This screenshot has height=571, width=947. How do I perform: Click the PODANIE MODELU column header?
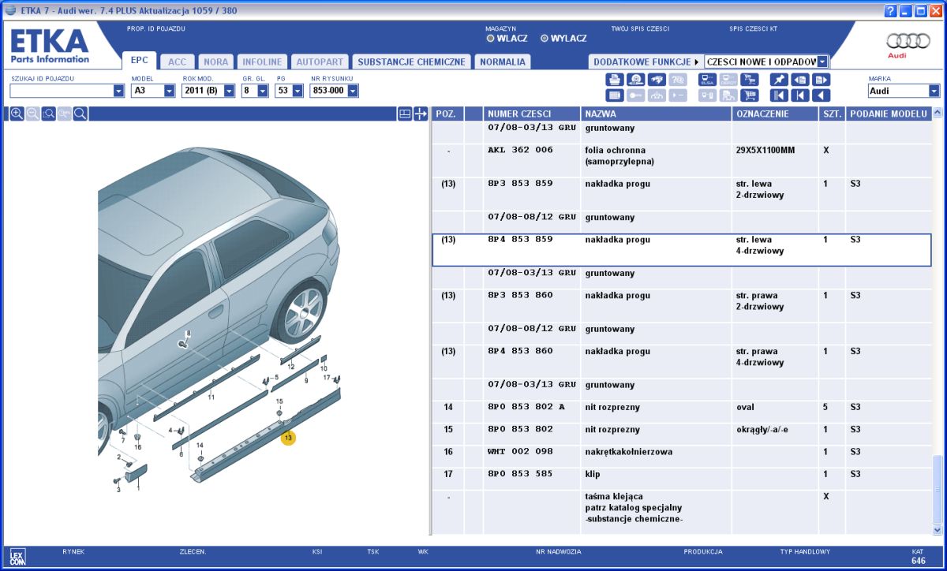click(x=889, y=114)
